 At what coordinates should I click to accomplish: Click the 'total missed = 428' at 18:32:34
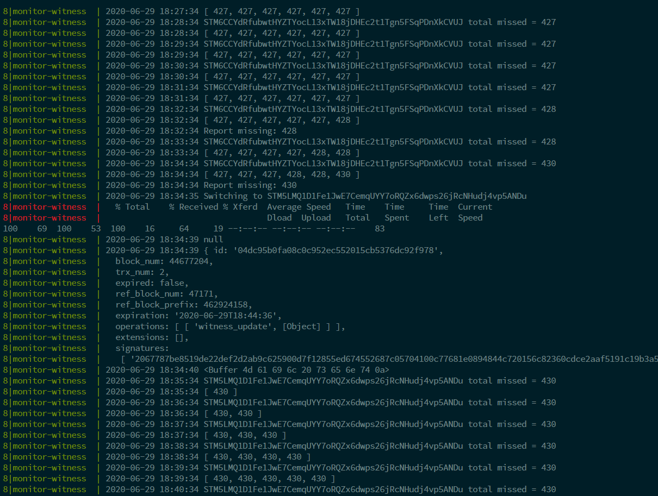click(x=512, y=109)
